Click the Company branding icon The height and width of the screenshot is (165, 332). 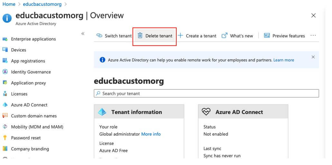[5, 149]
